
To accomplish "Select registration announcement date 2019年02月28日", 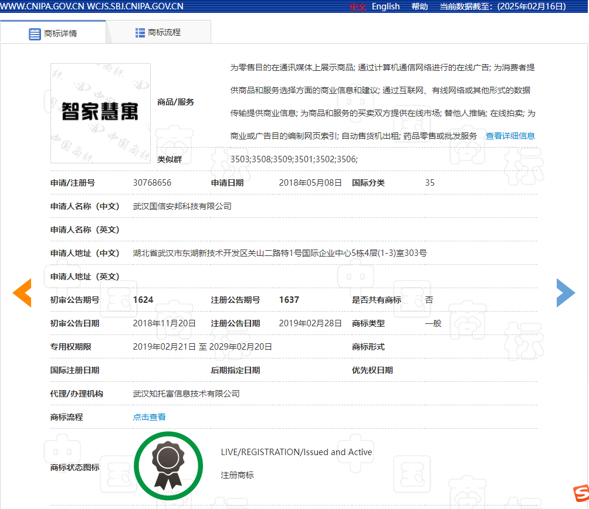I will click(x=310, y=323).
